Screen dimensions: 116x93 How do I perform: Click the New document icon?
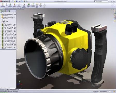13,1
